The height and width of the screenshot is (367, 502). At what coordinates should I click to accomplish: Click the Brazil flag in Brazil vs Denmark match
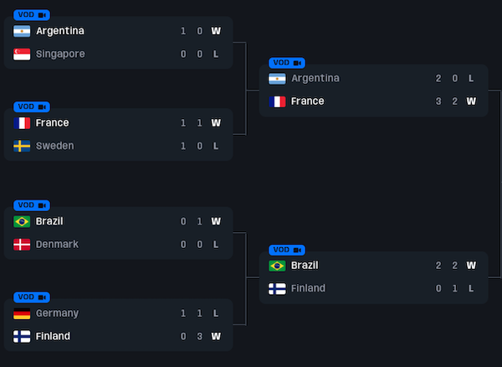click(x=22, y=222)
